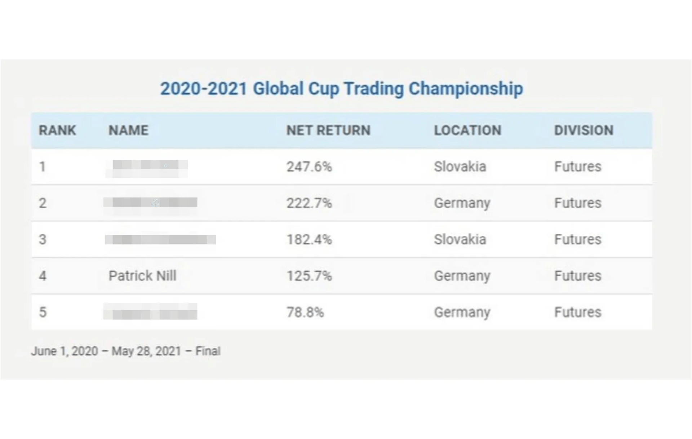The image size is (692, 439).
Task: Select the 247.6% net return value
Action: point(309,167)
